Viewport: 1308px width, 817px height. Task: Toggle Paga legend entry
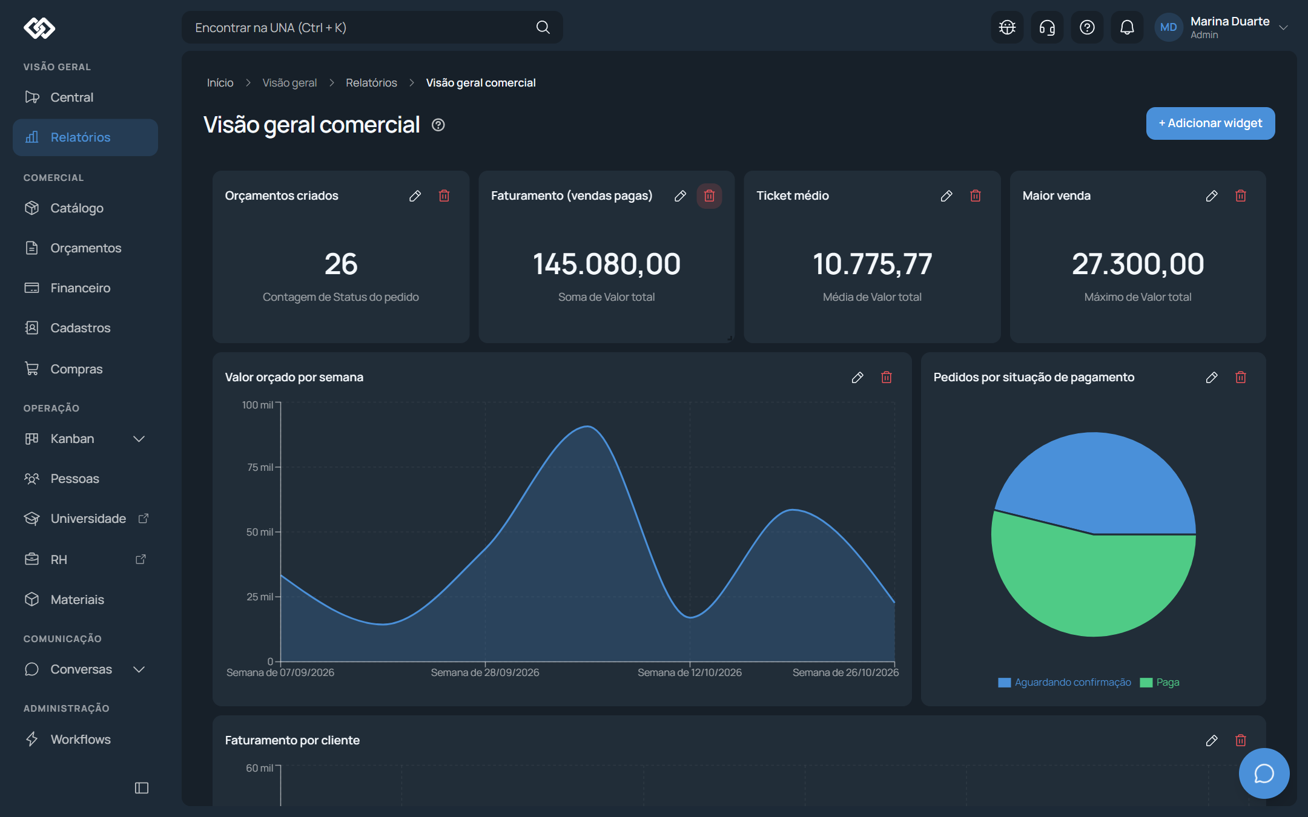(1160, 683)
